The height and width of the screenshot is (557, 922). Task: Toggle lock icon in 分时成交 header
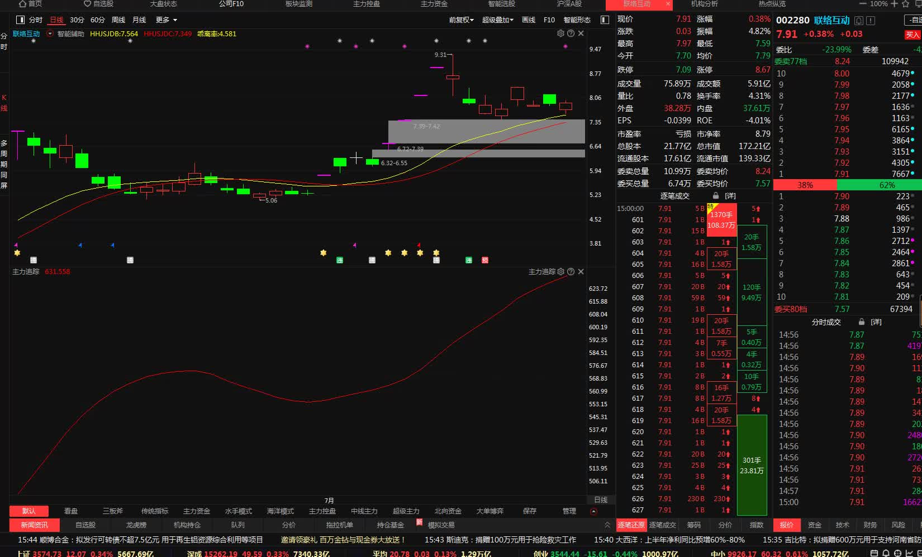click(x=862, y=322)
